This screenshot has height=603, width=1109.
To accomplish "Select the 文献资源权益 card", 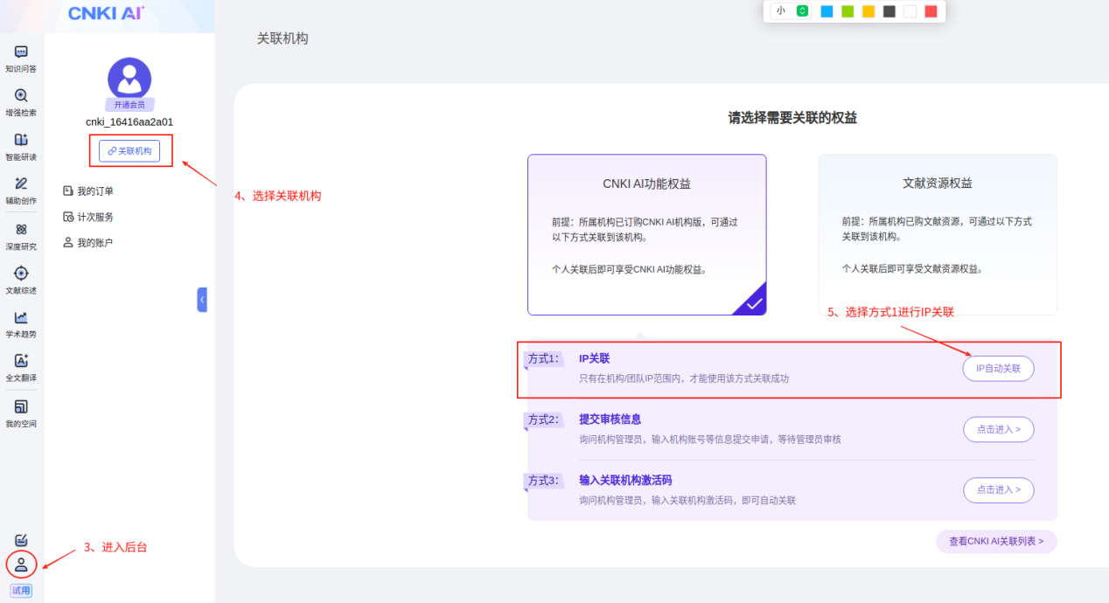I will (x=937, y=234).
